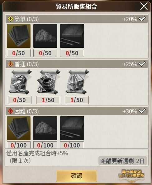
Task: Select the powder pile icon in 困難 row
Action: pos(45,128)
